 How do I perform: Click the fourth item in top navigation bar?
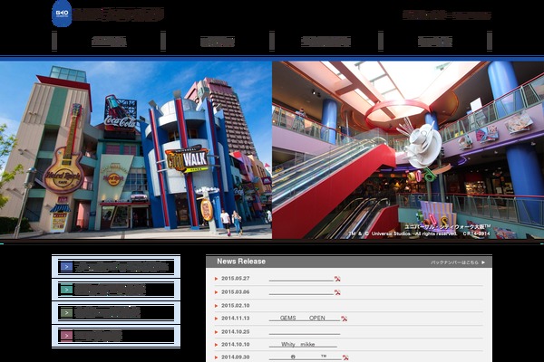click(x=434, y=42)
